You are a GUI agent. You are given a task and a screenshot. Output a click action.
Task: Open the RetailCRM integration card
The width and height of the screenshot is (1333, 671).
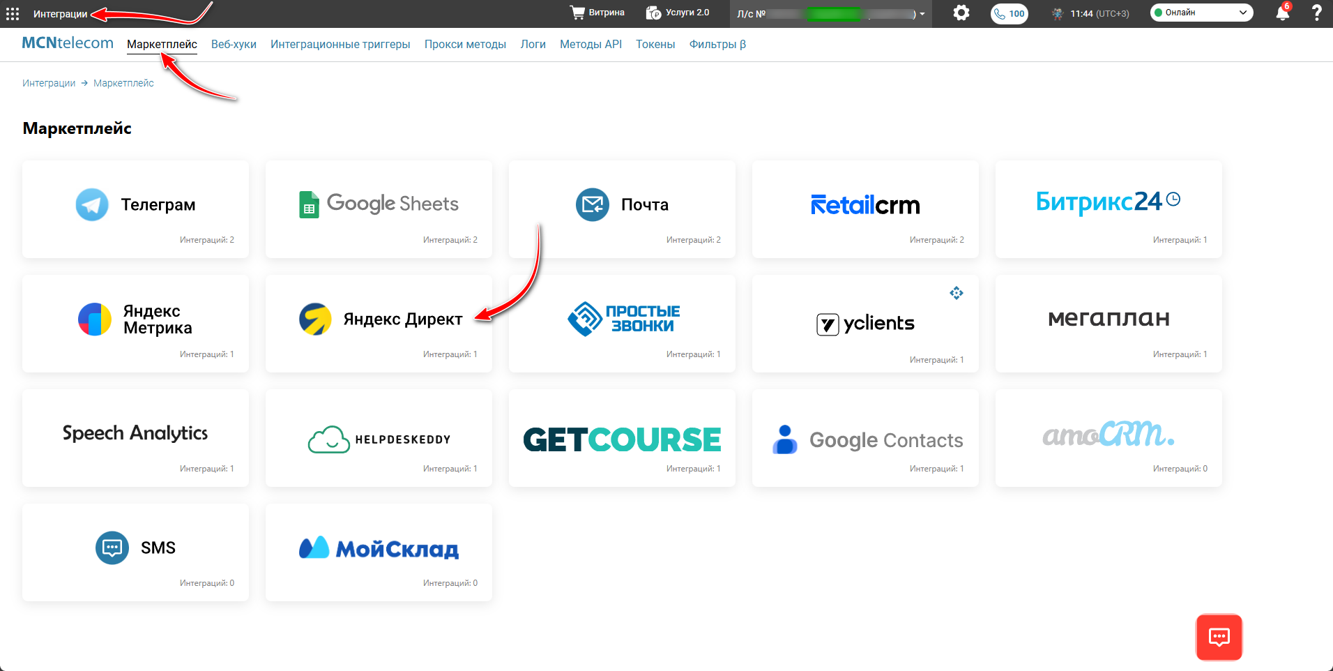(x=865, y=209)
